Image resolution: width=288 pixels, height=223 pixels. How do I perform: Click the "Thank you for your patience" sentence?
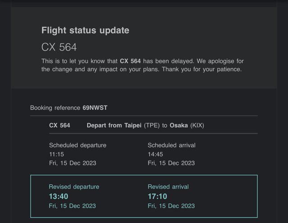(x=202, y=69)
